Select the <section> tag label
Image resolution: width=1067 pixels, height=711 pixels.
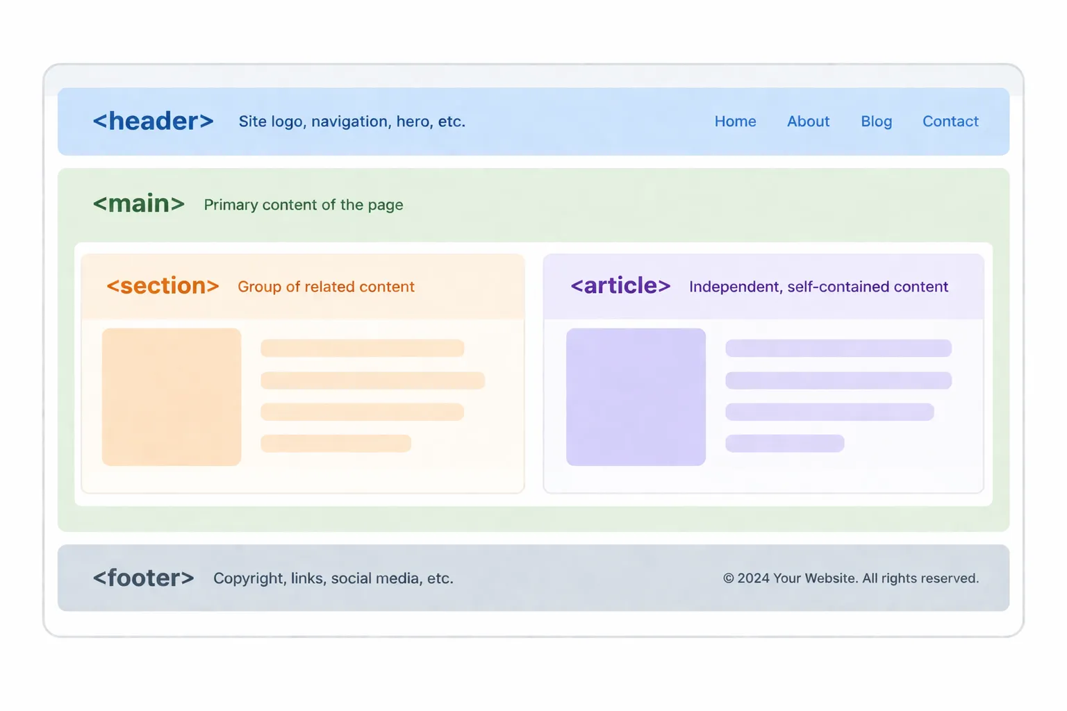(163, 285)
